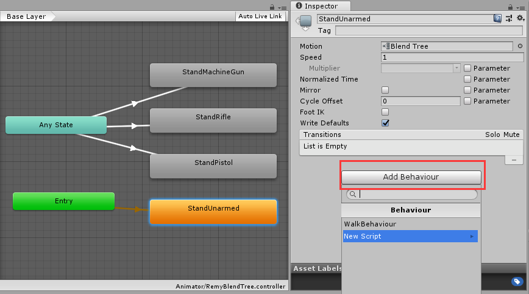Open the help reference book icon
Viewport: 529px width, 294px height.
[x=497, y=18]
